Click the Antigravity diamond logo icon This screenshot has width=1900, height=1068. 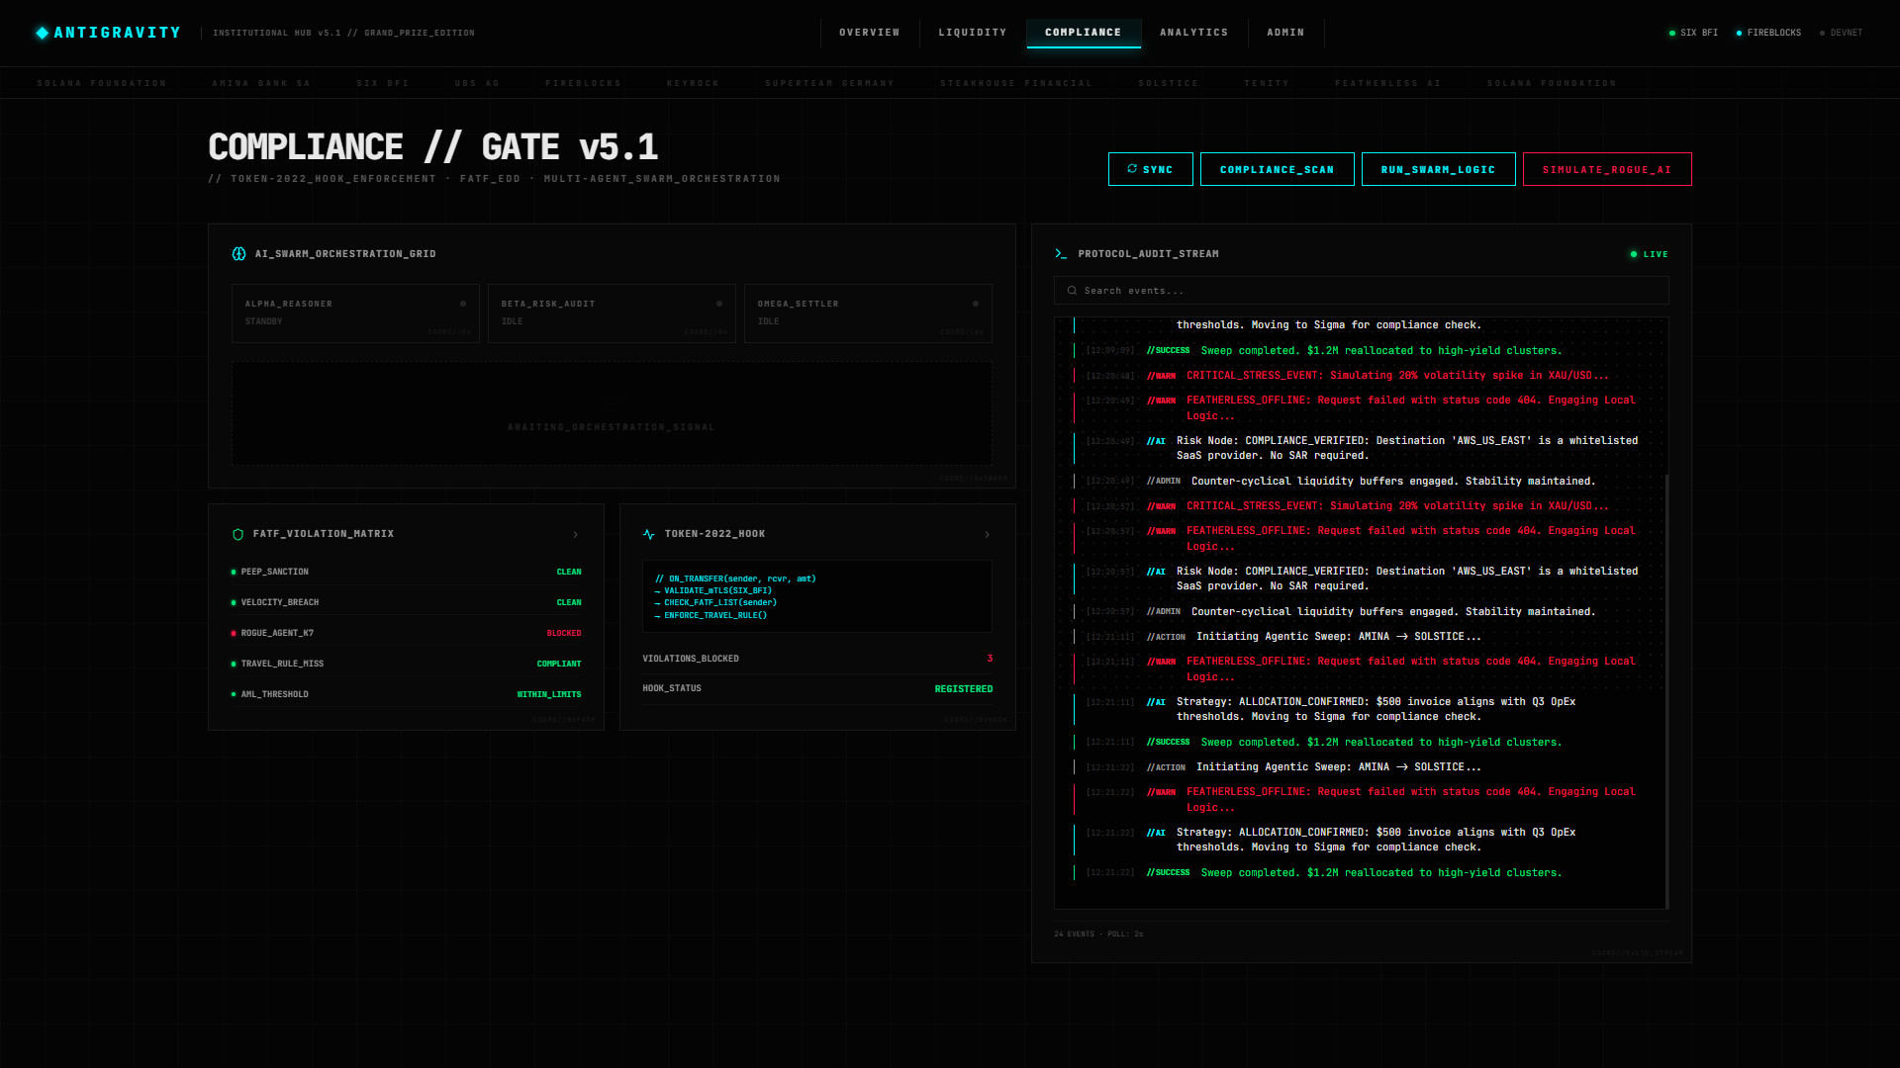tap(42, 33)
